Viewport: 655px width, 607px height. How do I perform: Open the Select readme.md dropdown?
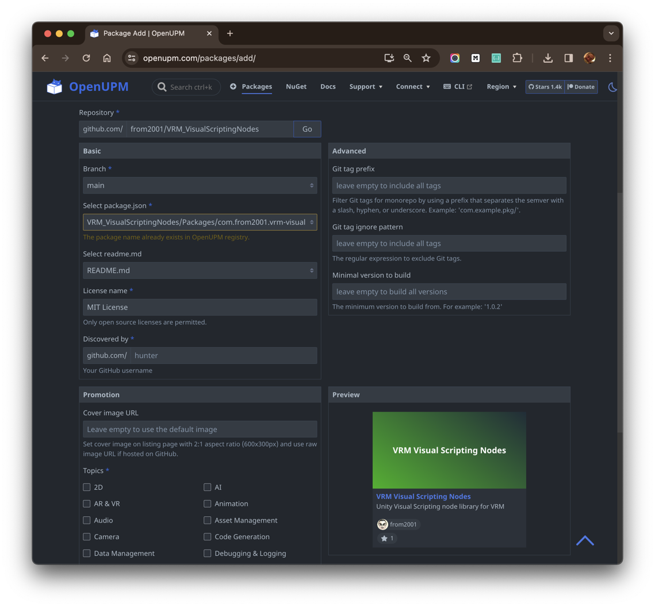[200, 271]
